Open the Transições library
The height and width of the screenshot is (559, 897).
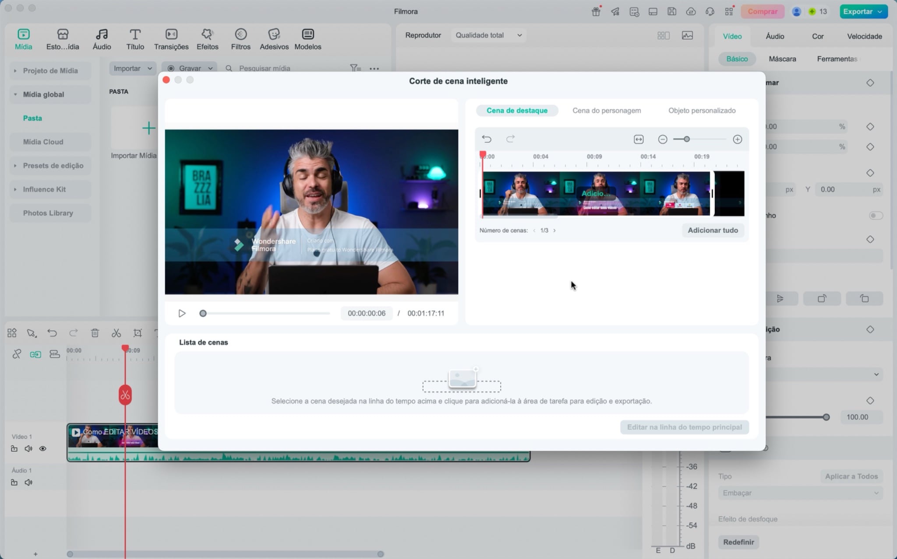tap(171, 34)
